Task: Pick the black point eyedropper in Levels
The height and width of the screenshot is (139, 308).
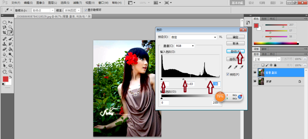Action: click(x=230, y=67)
